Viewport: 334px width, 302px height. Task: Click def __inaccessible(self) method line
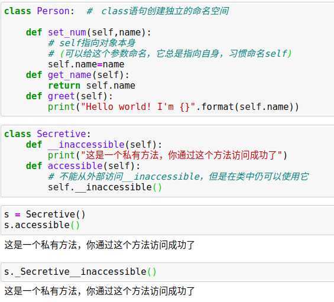(94, 145)
